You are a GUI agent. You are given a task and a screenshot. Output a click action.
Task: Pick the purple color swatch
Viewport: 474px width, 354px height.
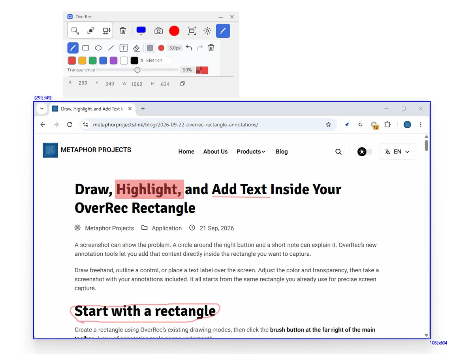(113, 60)
